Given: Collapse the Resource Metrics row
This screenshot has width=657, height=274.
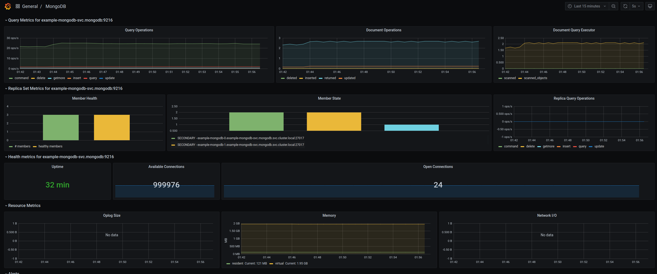Looking at the screenshot, I should 24,205.
